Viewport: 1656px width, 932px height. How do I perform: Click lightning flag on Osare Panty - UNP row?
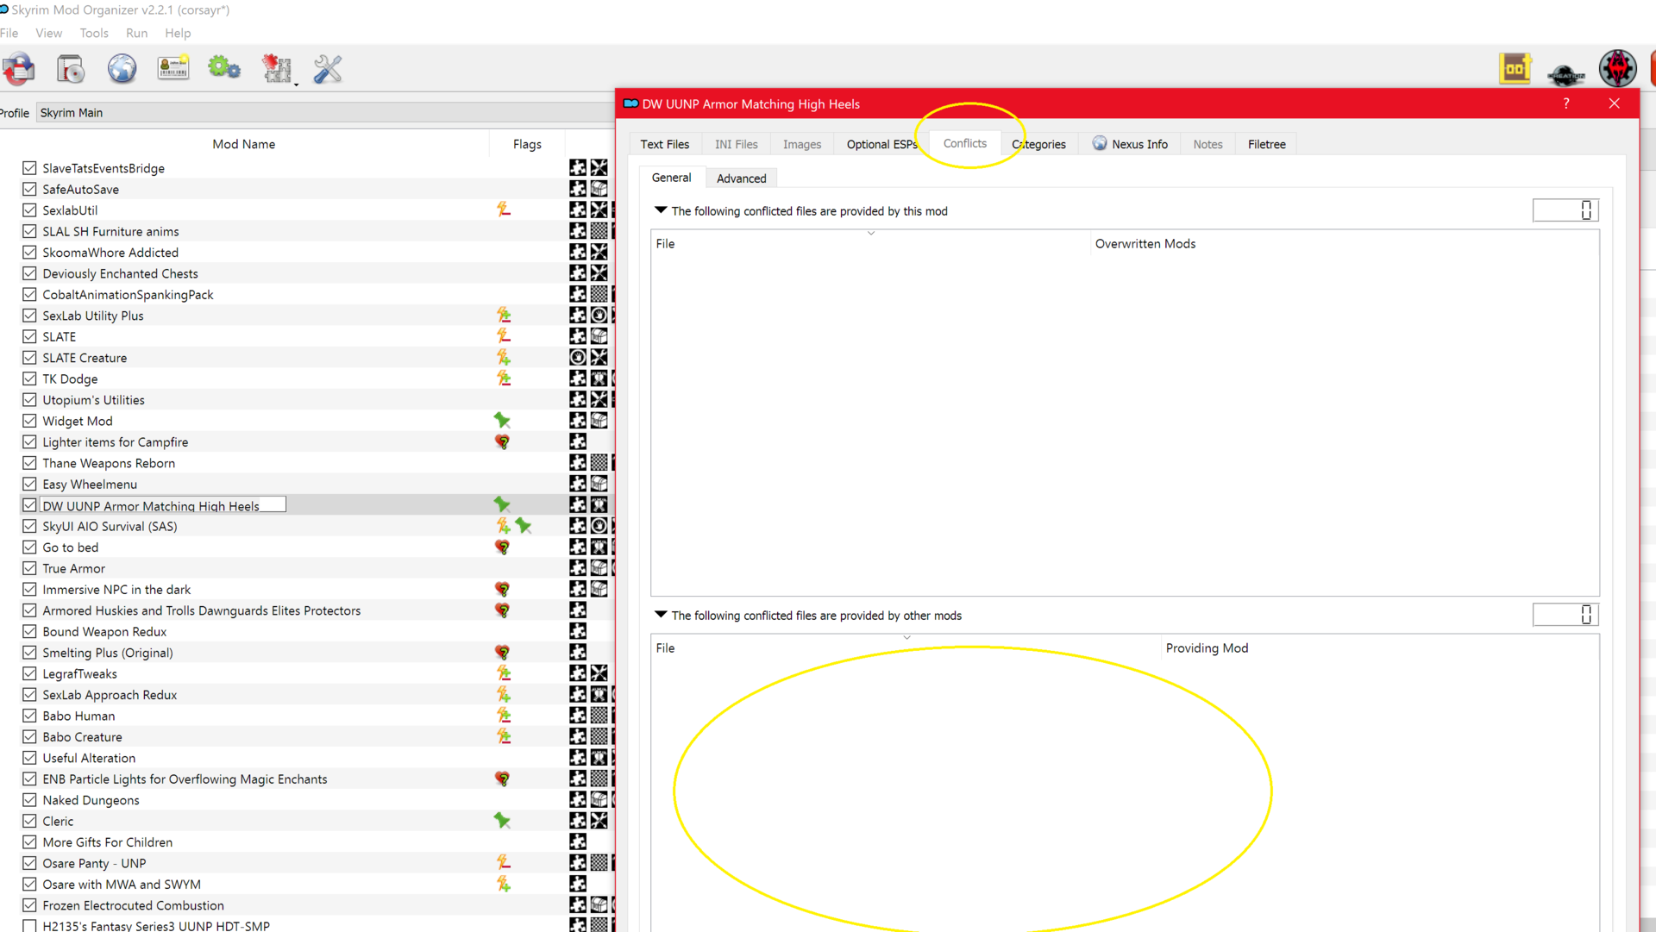coord(504,863)
